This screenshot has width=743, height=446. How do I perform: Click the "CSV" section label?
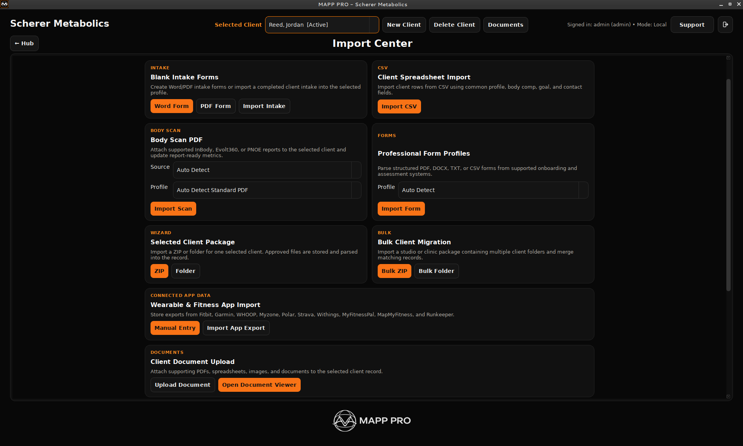coord(383,68)
